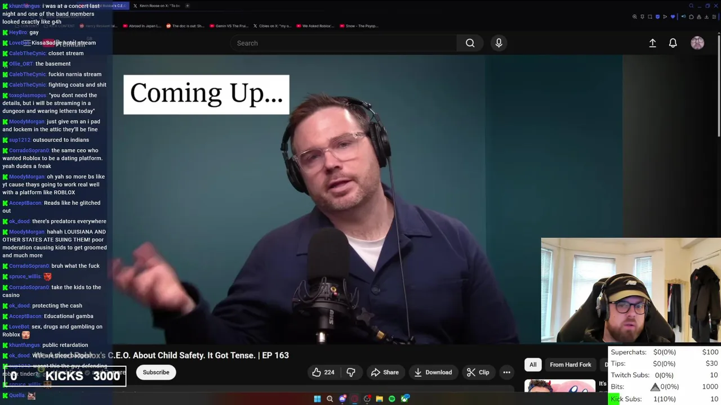The width and height of the screenshot is (721, 405).
Task: Open browser easy setup menu icon
Action: point(714,17)
